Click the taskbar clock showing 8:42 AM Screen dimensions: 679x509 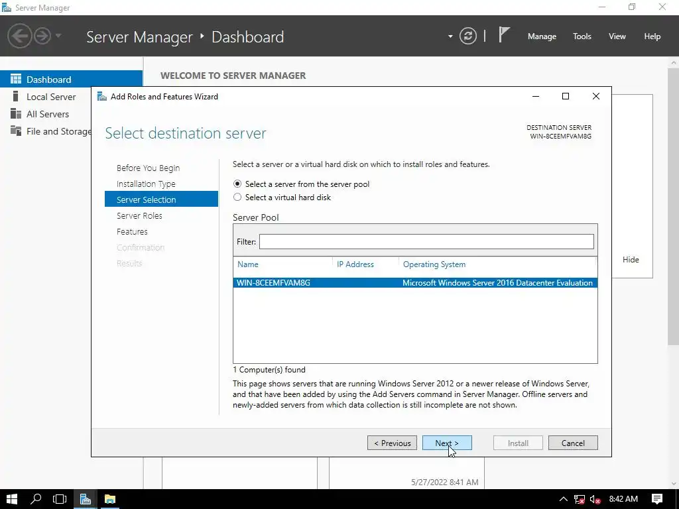tap(623, 499)
